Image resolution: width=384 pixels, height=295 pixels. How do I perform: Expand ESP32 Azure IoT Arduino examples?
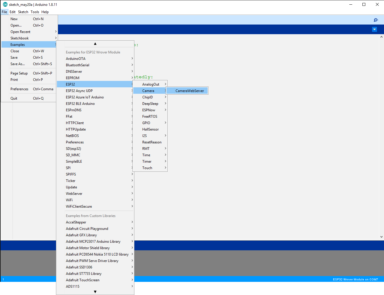[x=95, y=97]
